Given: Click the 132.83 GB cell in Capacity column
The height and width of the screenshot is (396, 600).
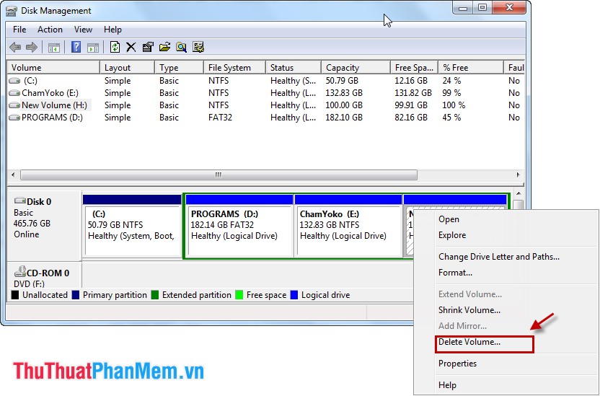Looking at the screenshot, I should tap(343, 93).
